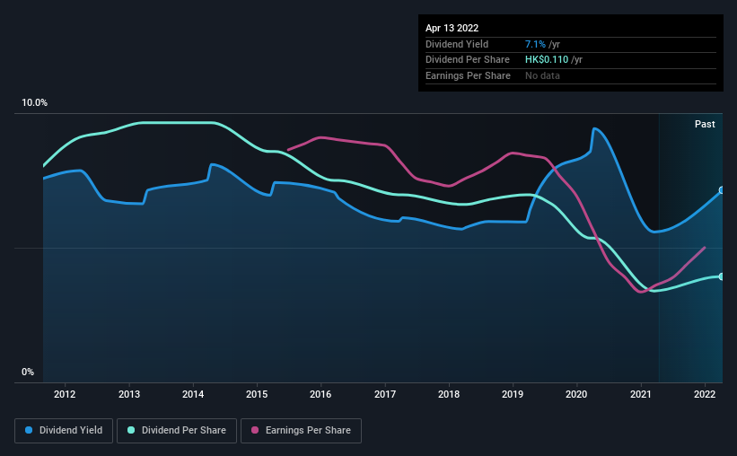This screenshot has height=456, width=737.
Task: Click the tooltip's Dividend Yield row label
Action: (x=457, y=44)
